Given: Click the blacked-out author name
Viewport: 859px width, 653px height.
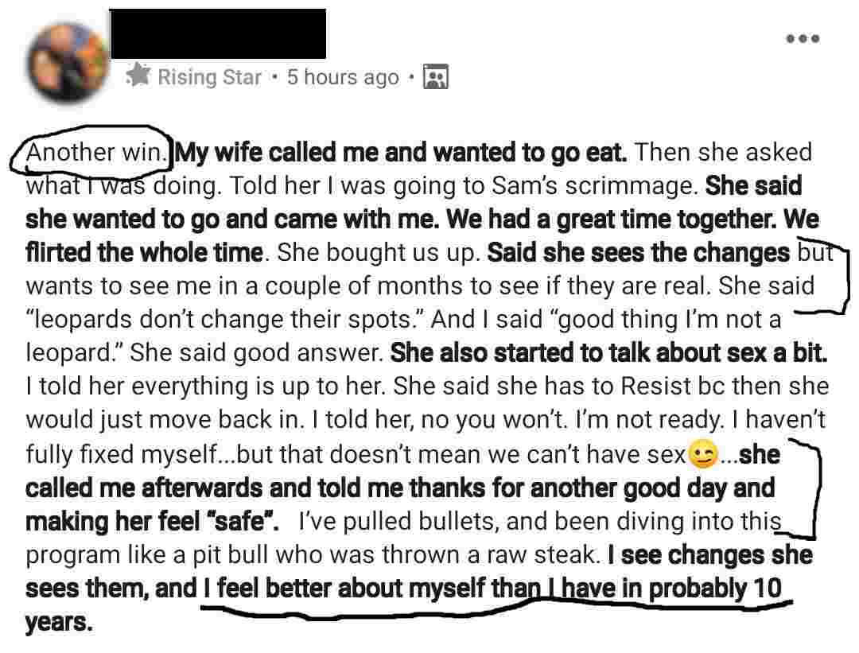Looking at the screenshot, I should (217, 33).
